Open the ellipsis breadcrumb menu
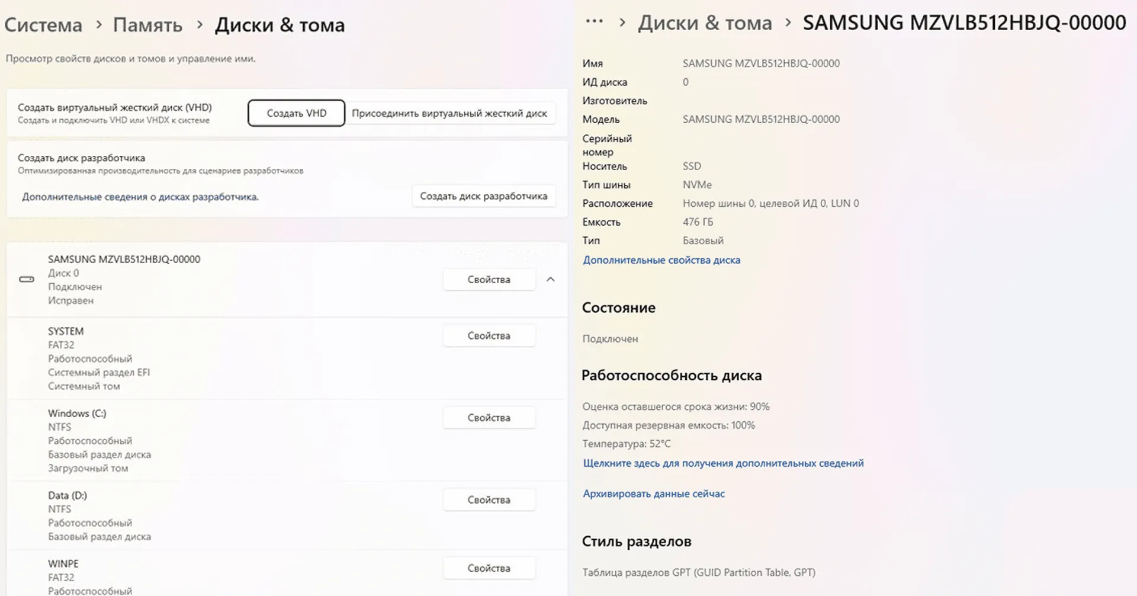Image resolution: width=1137 pixels, height=596 pixels. click(x=593, y=21)
